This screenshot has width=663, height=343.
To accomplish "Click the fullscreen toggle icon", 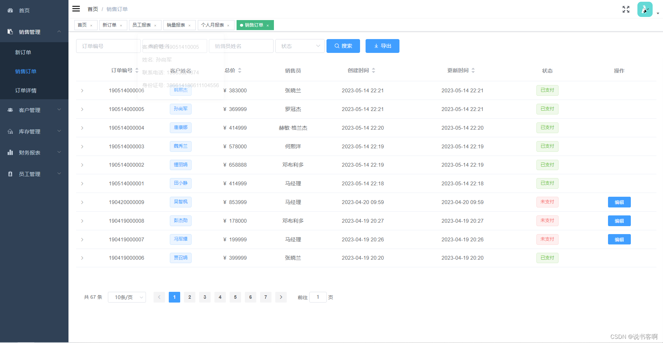I will 626,9.
